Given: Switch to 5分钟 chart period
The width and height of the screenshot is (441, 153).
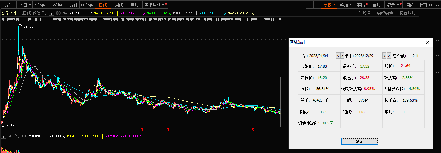Looking at the screenshot, I should (40, 5).
